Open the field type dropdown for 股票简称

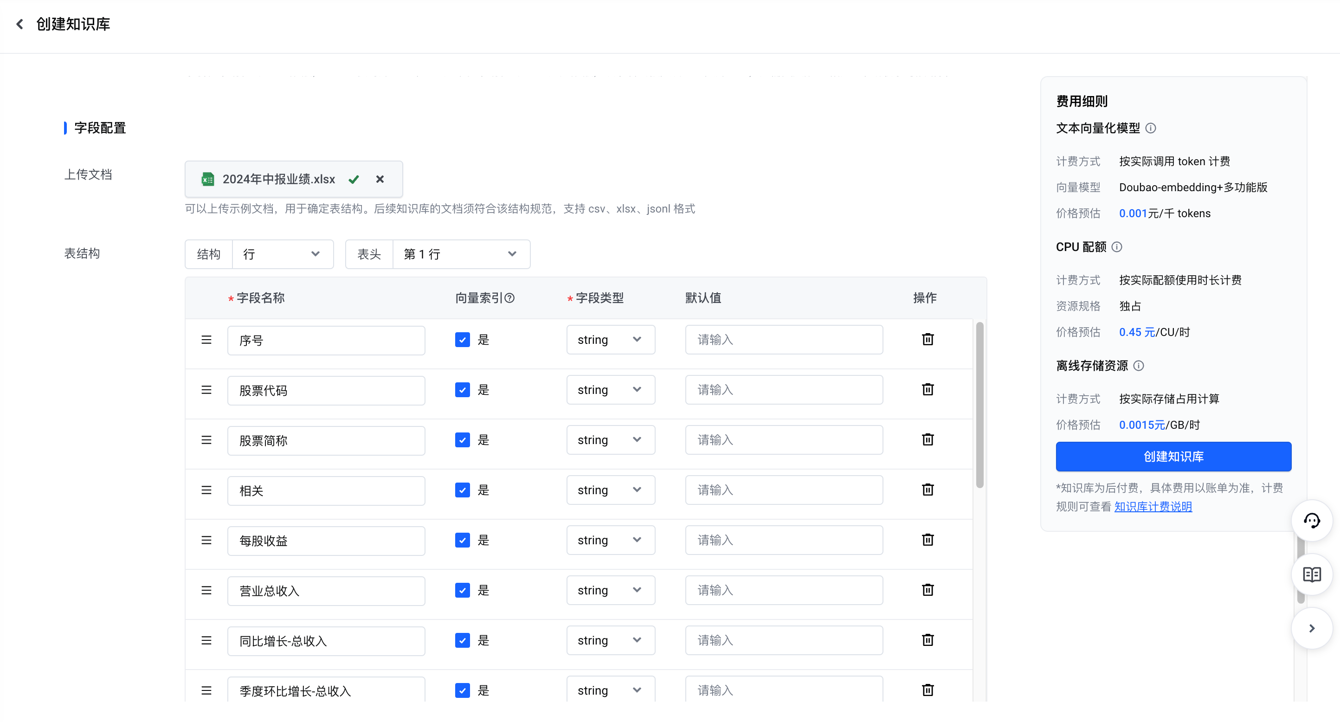pyautogui.click(x=610, y=440)
